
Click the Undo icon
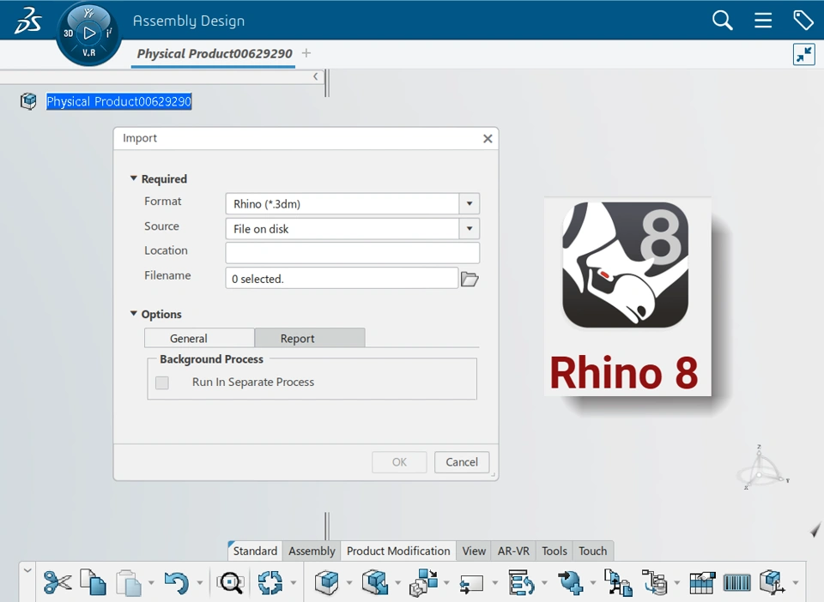coord(176,582)
